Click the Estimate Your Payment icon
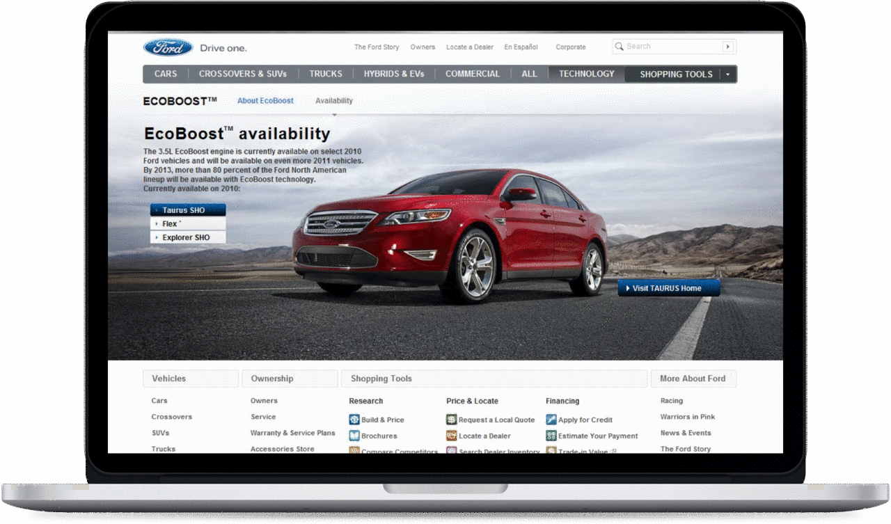Image resolution: width=891 pixels, height=524 pixels. [x=551, y=436]
